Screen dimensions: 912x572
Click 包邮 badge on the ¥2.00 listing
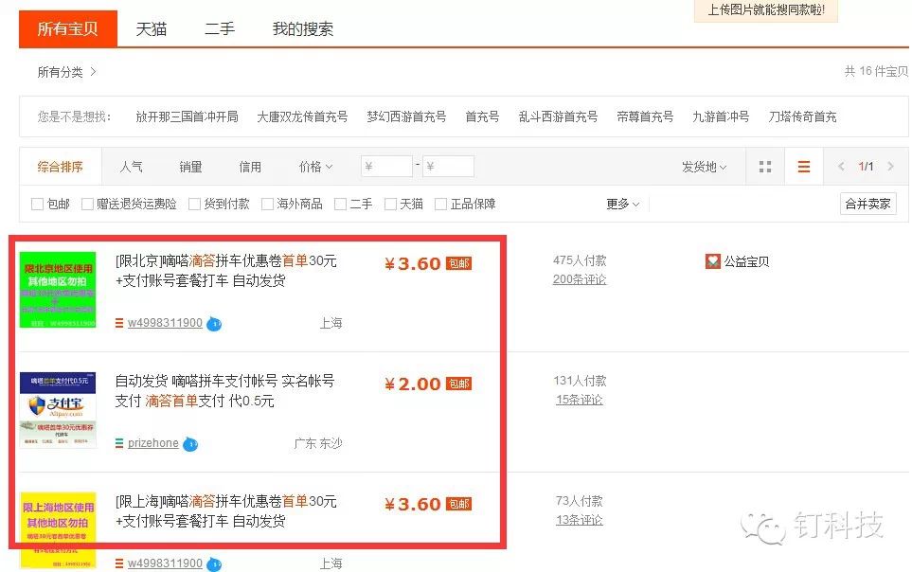coord(458,384)
